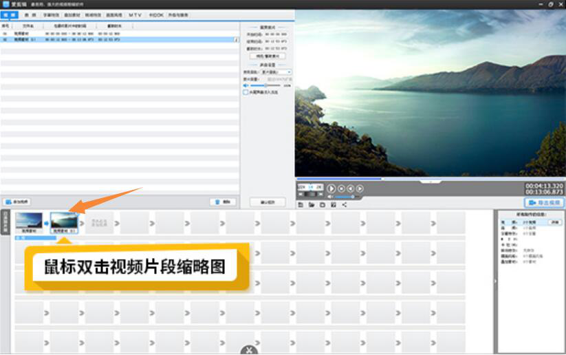Step forward with the right-arrow playback button
Screen dimensions: 566x355
pyautogui.click(x=360, y=189)
